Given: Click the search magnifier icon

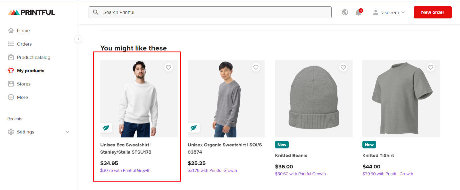Looking at the screenshot, I should coord(96,12).
